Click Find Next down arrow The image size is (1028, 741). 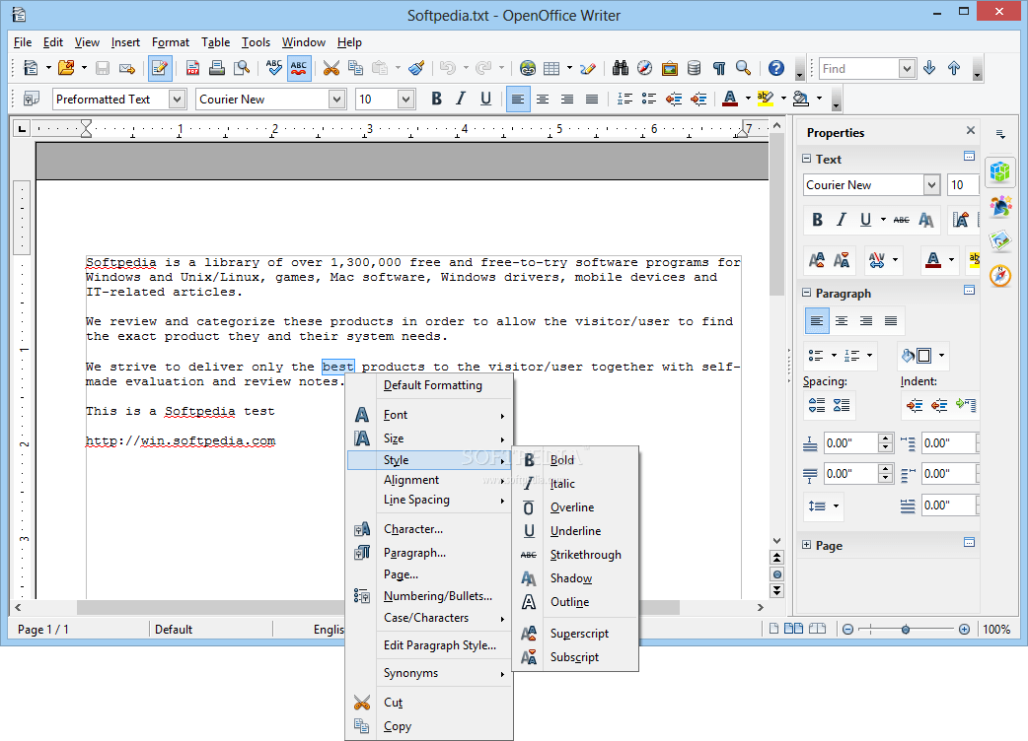click(929, 68)
